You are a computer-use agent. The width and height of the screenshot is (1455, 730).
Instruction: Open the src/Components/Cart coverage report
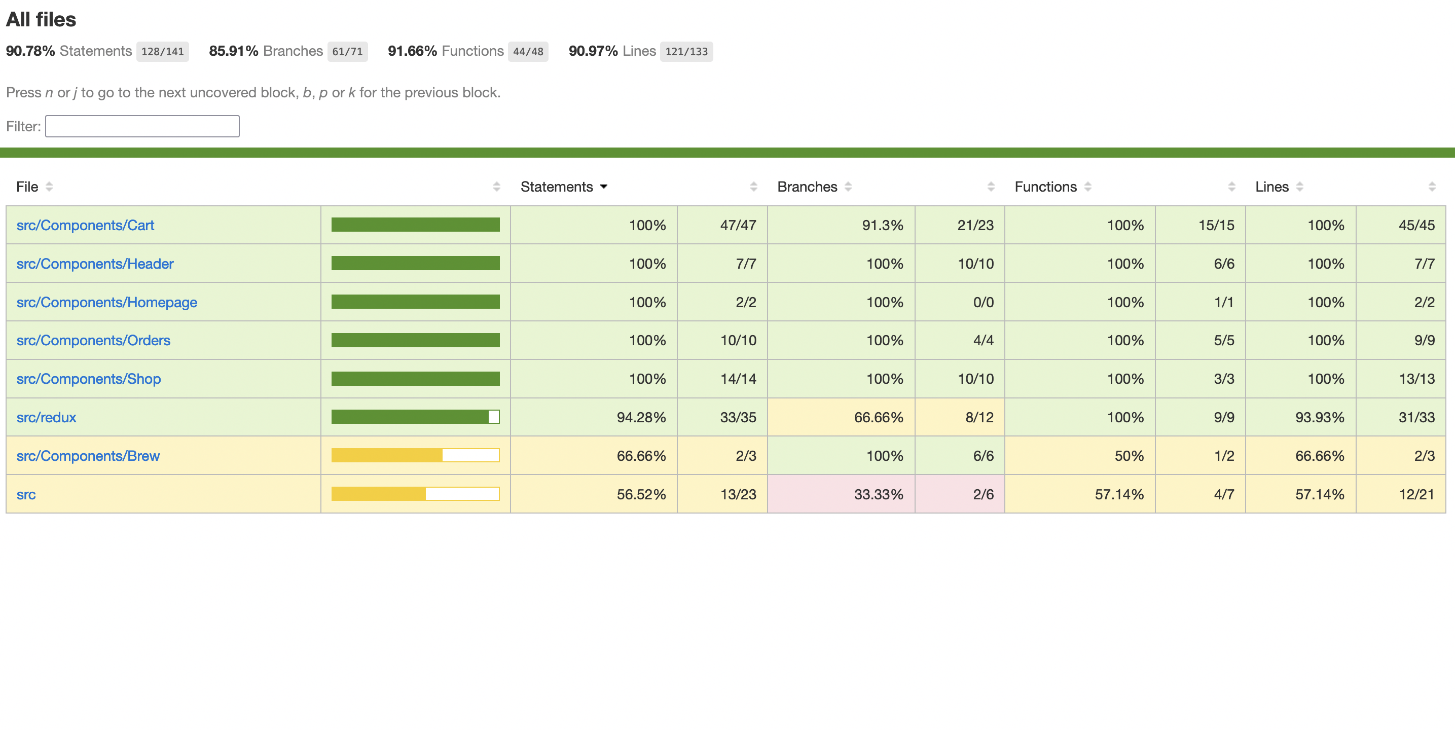(x=85, y=226)
